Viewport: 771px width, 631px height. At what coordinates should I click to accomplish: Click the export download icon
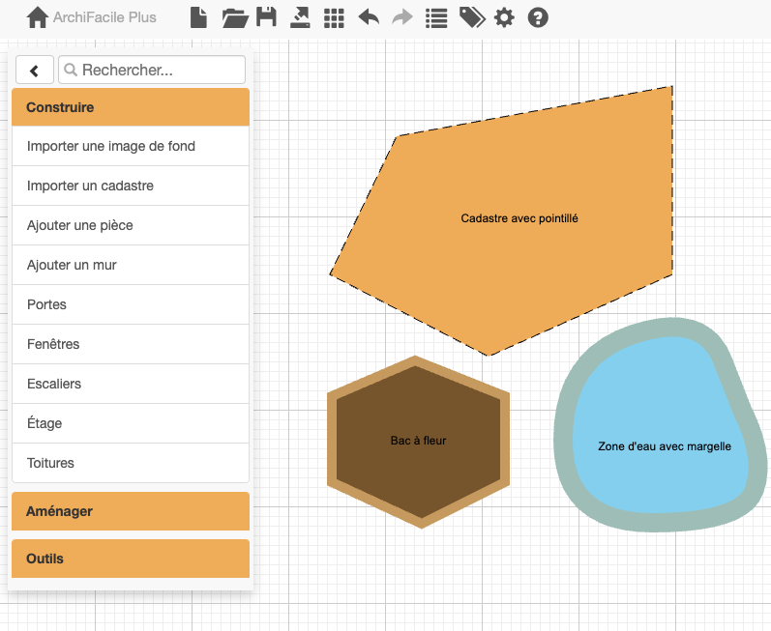click(300, 17)
